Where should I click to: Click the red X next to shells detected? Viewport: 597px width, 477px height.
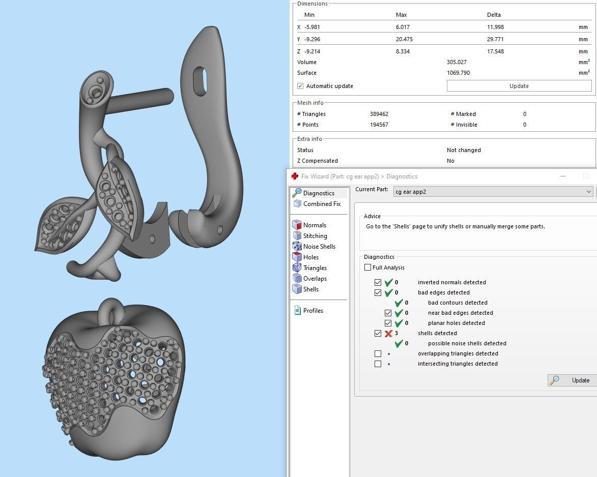click(388, 334)
